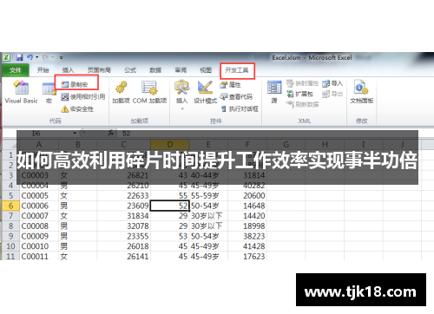This screenshot has height=314, width=434.
Task: Open Customize Quick Access Toolbar dropdown
Action: click(61, 57)
